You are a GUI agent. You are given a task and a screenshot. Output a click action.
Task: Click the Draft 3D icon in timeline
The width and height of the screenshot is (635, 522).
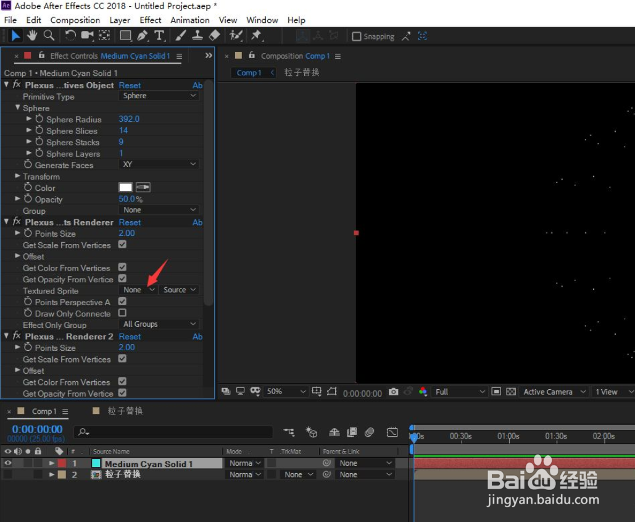pyautogui.click(x=312, y=432)
